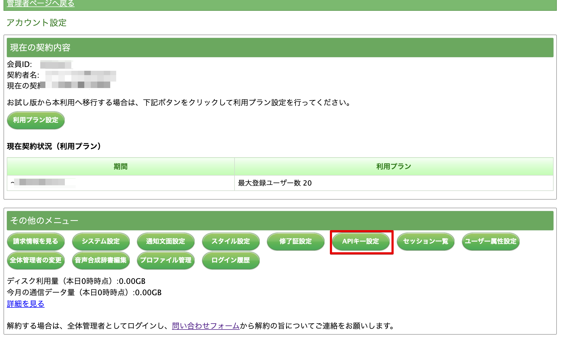Viewport: 576px width, 343px height.
Task: Open the 問い合わせフォーム link
Action: point(206,326)
